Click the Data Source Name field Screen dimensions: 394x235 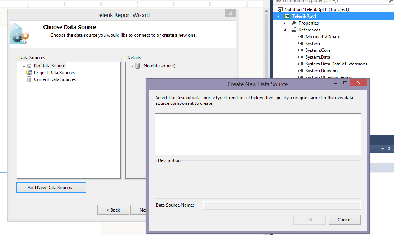(282, 205)
